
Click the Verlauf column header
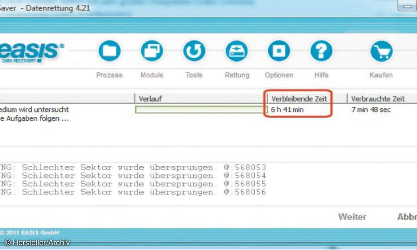click(x=201, y=99)
